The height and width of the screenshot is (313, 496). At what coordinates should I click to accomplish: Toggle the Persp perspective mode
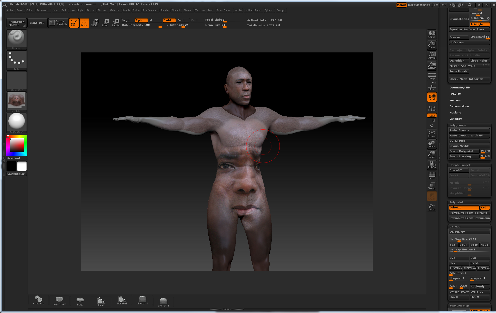click(432, 76)
